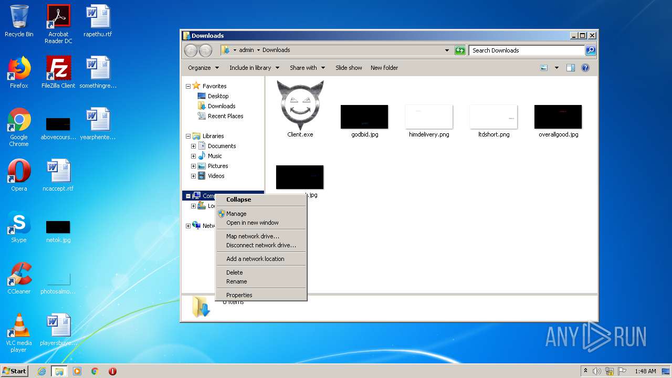Choose Add a network location
The height and width of the screenshot is (378, 672).
[261, 259]
